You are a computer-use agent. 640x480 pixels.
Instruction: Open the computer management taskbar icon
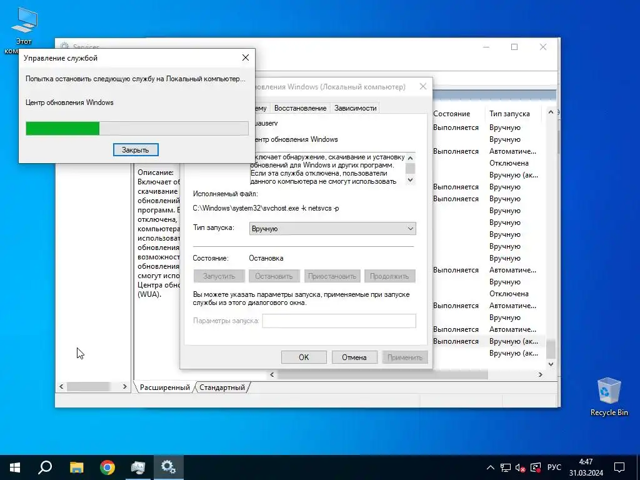138,467
